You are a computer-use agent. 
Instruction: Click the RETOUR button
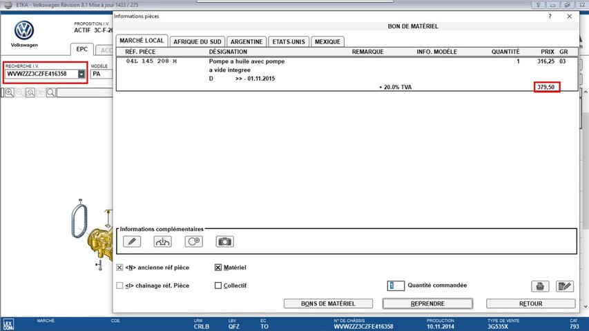pos(531,303)
